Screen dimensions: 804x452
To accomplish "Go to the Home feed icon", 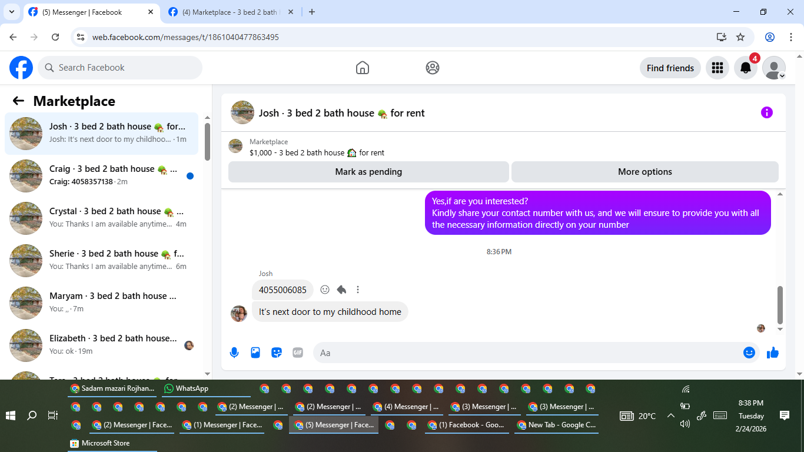I will click(363, 68).
